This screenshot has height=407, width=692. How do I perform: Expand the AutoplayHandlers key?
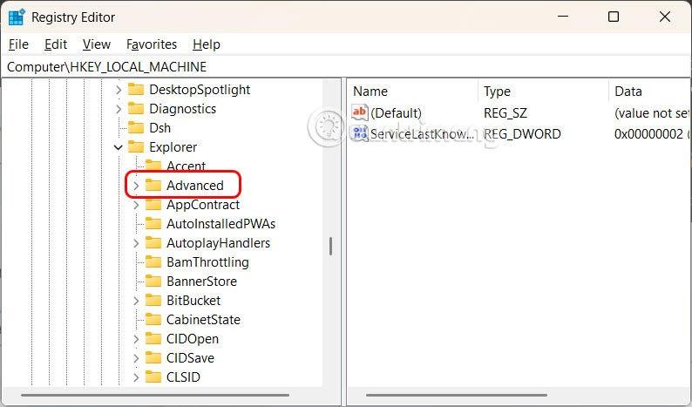tap(136, 243)
